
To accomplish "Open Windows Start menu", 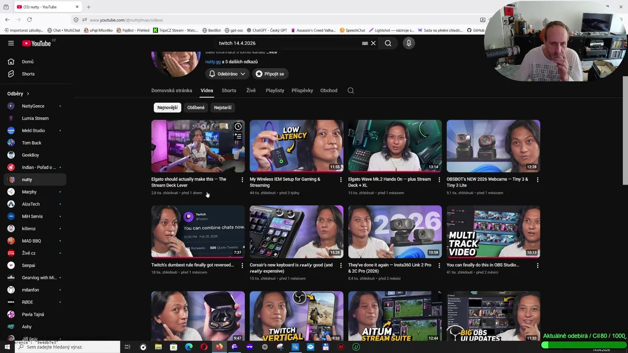I will 7,347.
